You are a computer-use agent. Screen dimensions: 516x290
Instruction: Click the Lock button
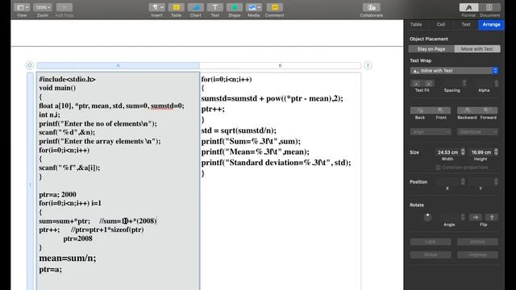coord(431,242)
